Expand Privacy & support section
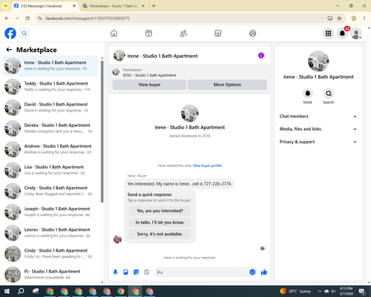371x297 pixels. tap(318, 142)
